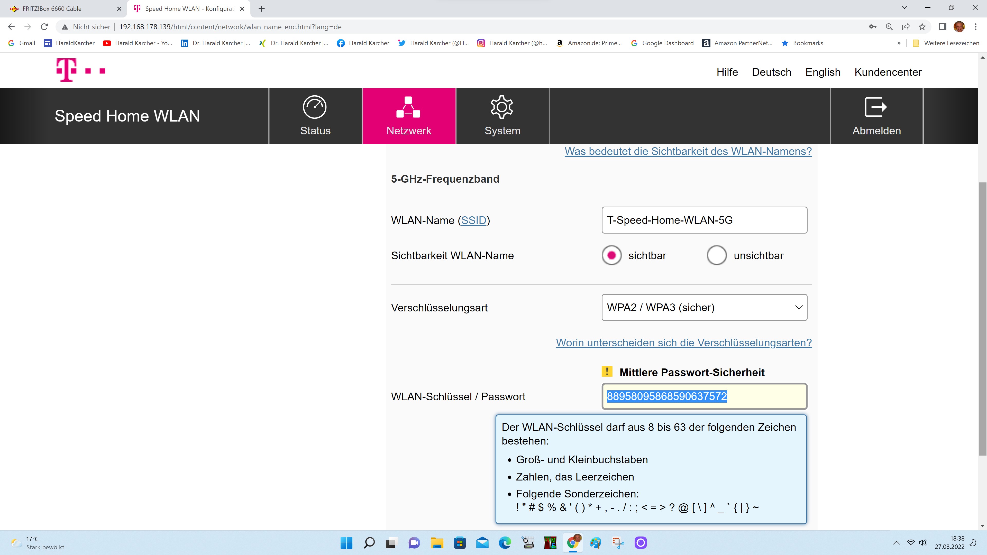
Task: Click the saved password key icon
Action: point(873,27)
